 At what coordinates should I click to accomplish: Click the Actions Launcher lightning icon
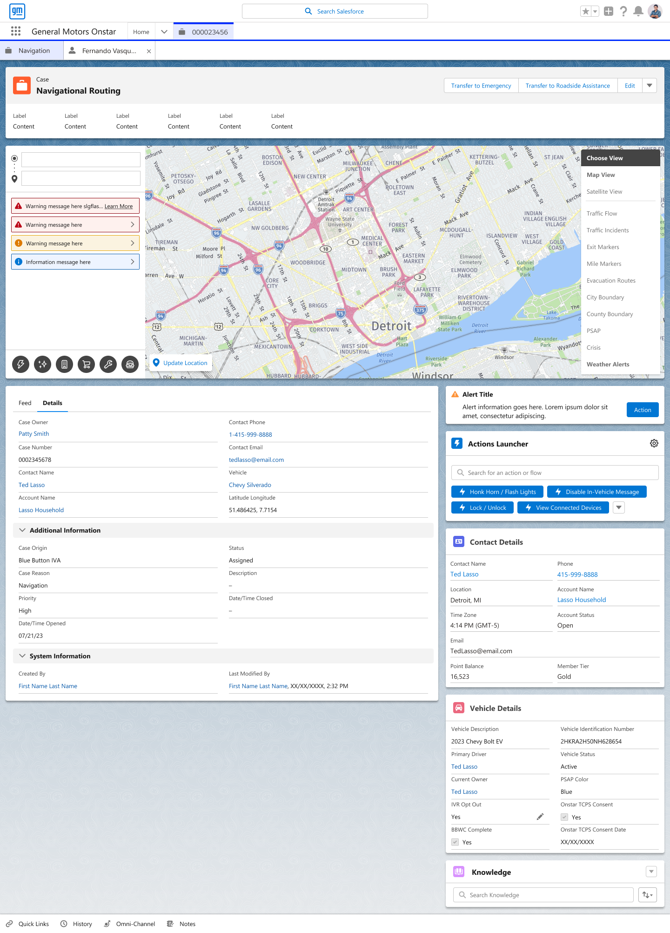[x=457, y=443]
